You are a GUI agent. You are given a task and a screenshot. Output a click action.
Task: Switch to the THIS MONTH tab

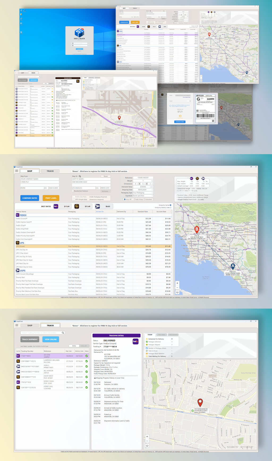pyautogui.click(x=173, y=335)
